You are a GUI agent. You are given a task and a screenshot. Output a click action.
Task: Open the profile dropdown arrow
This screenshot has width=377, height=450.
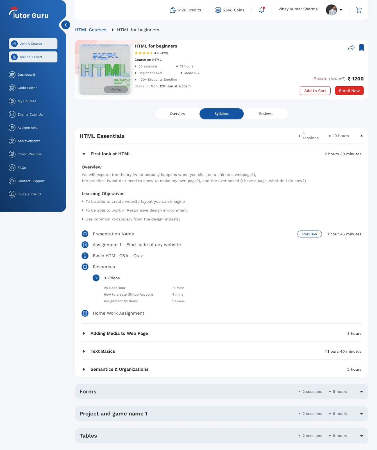(x=341, y=10)
